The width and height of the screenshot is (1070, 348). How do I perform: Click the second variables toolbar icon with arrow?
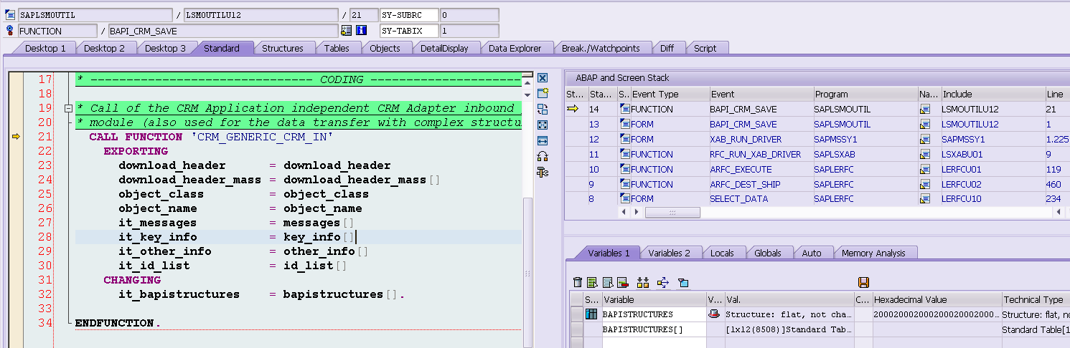pos(592,282)
